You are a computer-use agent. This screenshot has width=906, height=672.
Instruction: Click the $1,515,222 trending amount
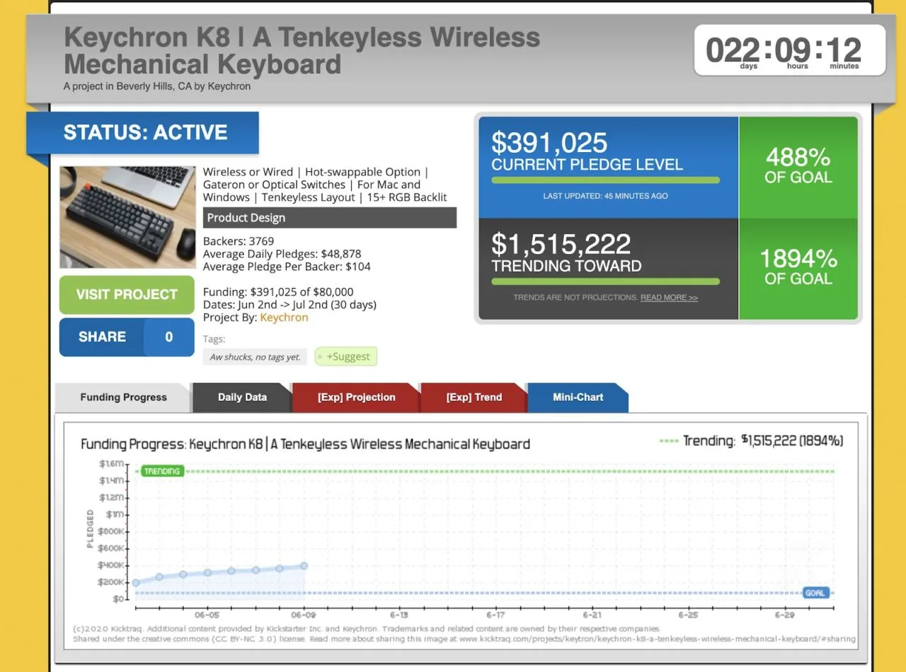click(561, 244)
